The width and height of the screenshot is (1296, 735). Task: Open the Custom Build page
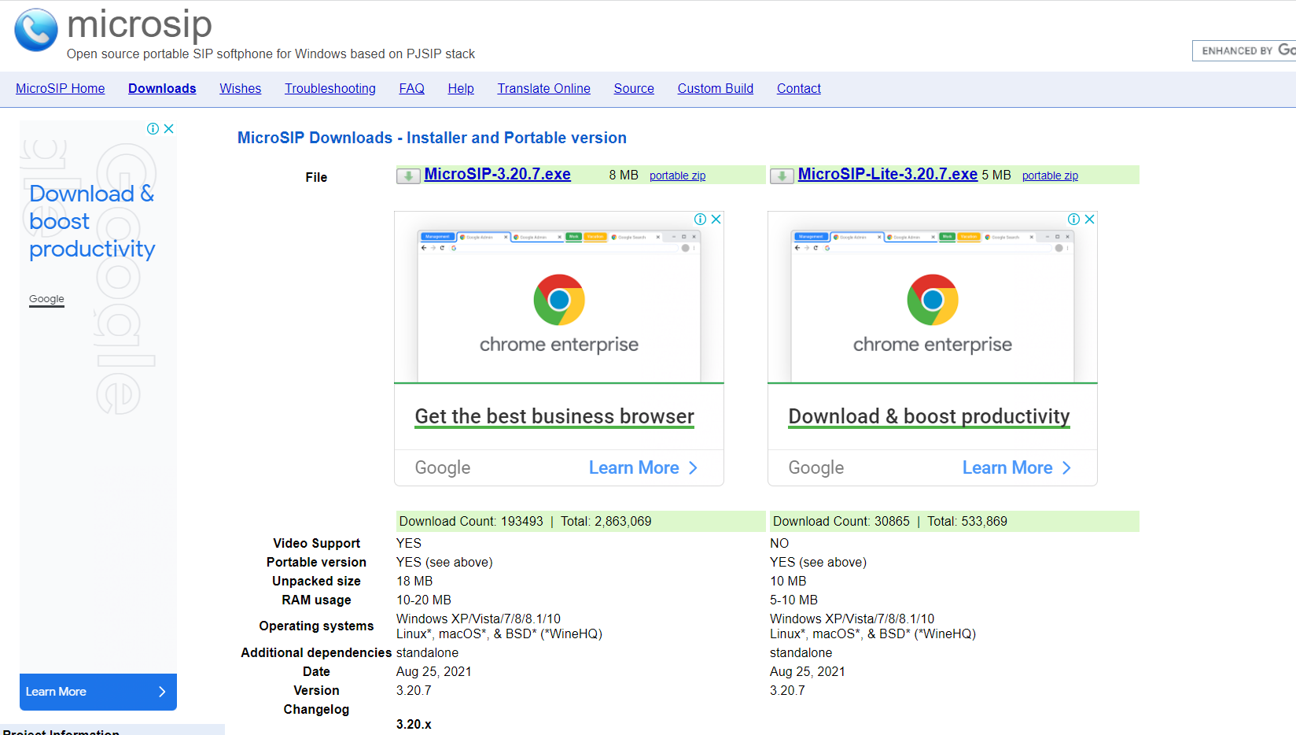coord(716,88)
